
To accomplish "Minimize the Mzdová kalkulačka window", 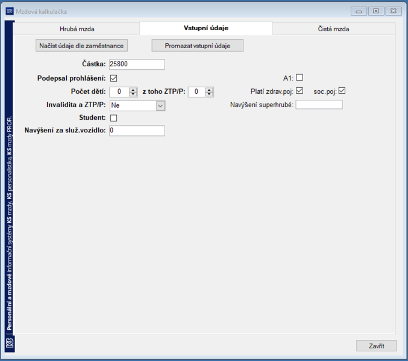I will (x=359, y=11).
